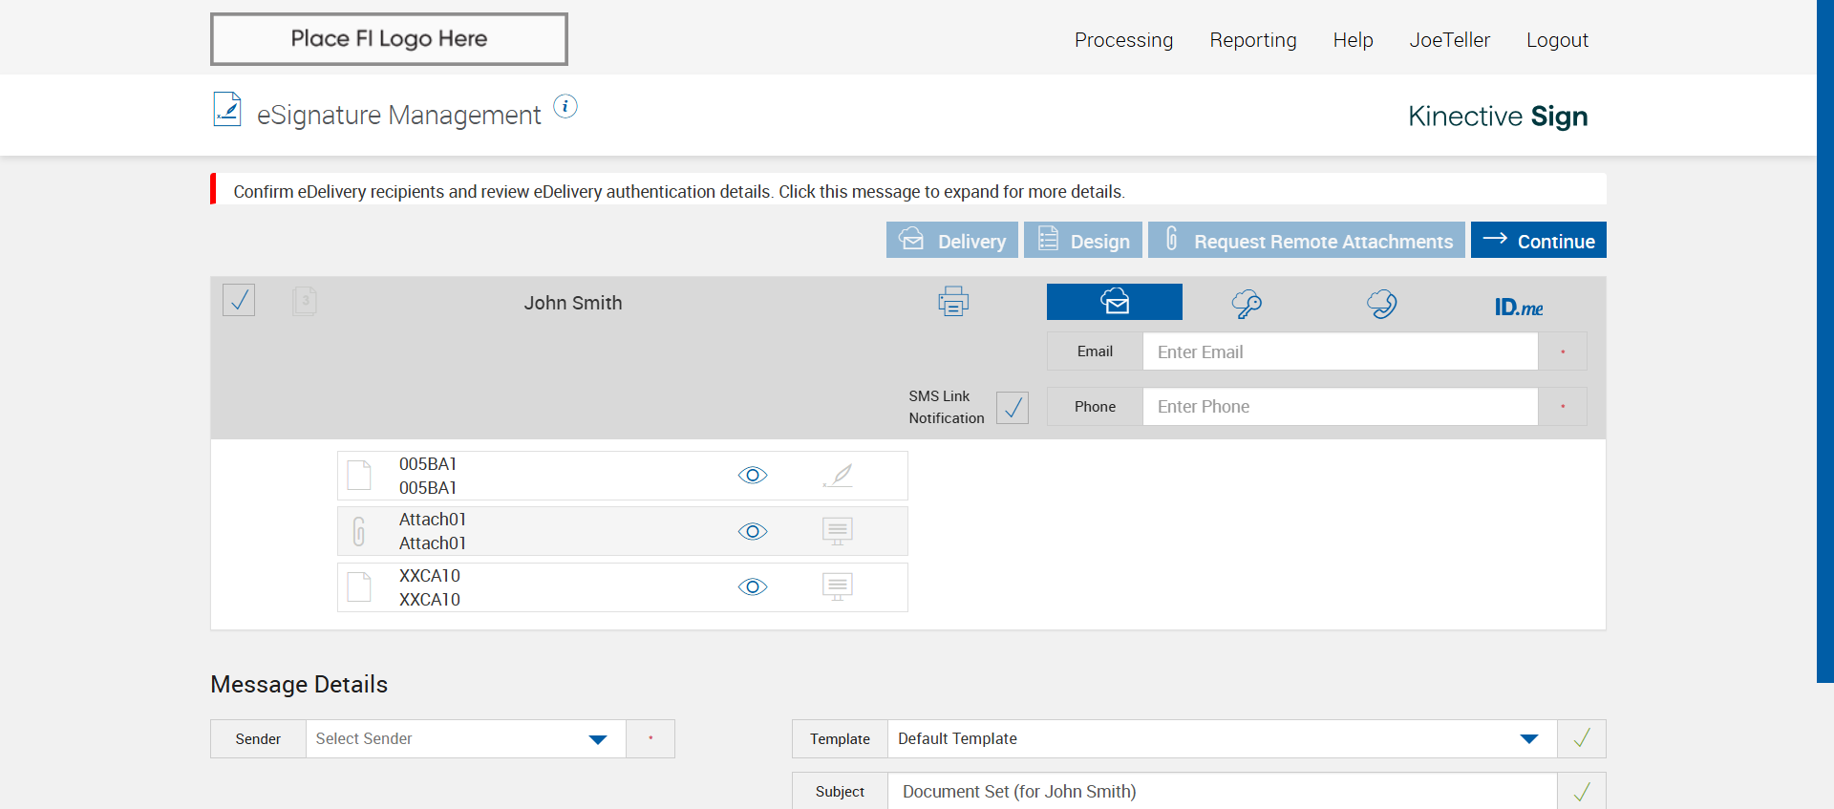Click the review-only icon for XXCA10
The width and height of the screenshot is (1834, 809).
[838, 586]
